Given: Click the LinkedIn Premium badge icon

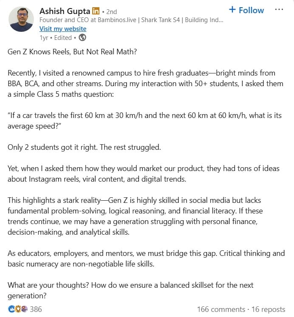Looking at the screenshot, I should [95, 11].
